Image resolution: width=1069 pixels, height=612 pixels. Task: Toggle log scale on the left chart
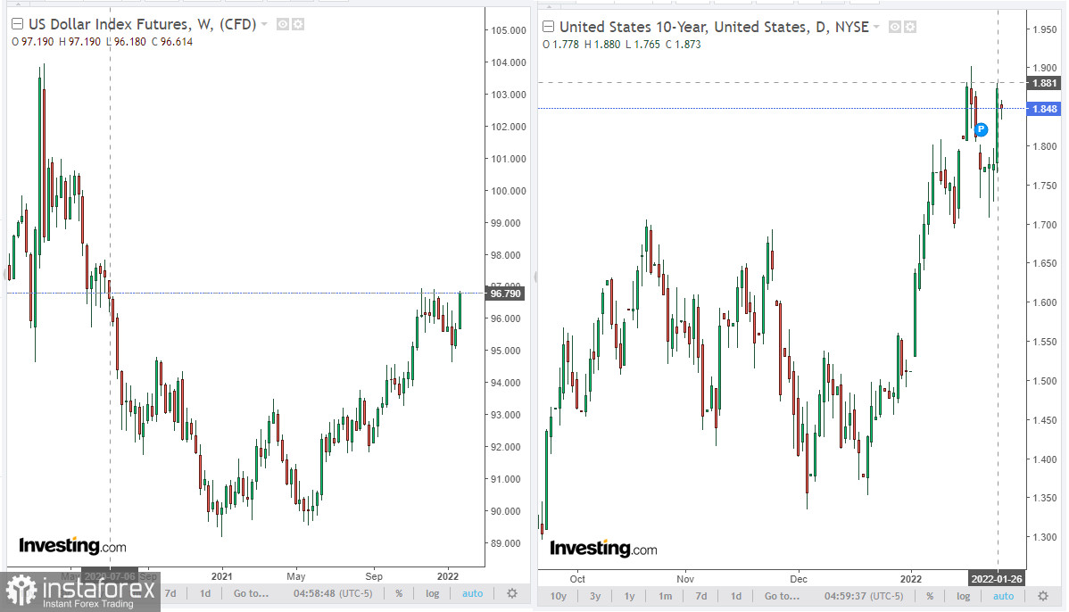click(433, 593)
